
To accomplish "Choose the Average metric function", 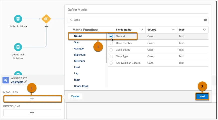I will tap(79, 49).
